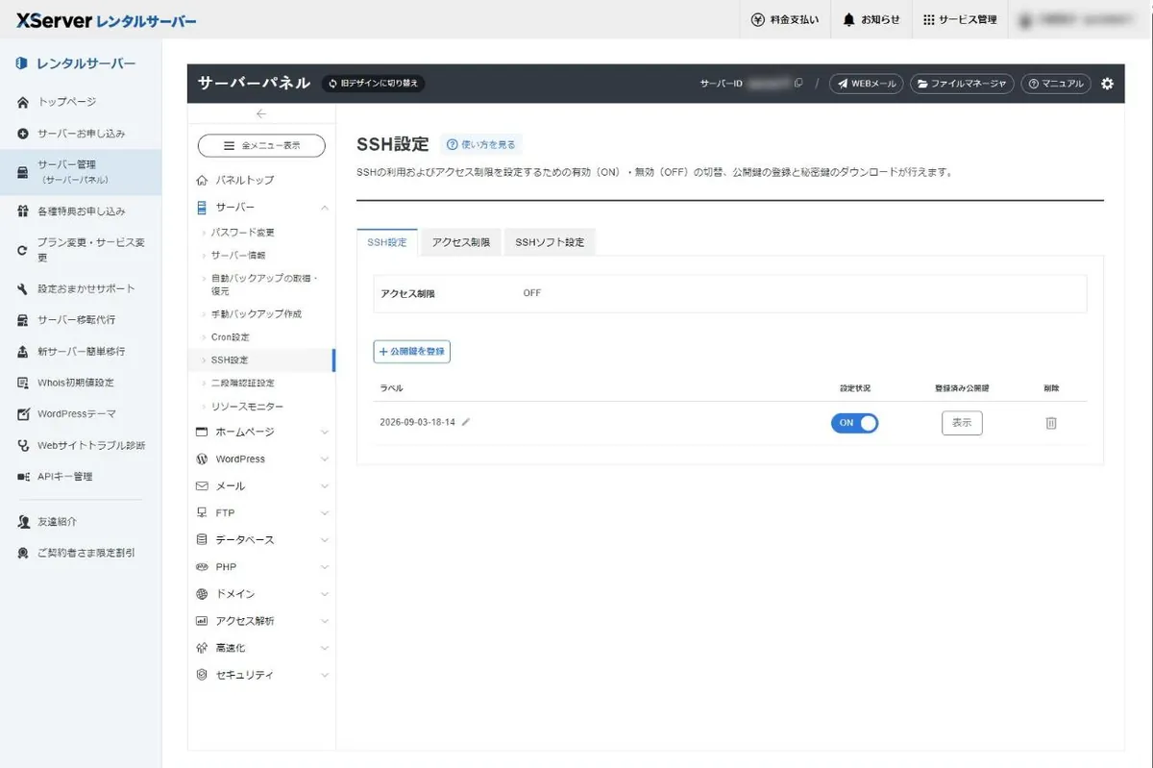The height and width of the screenshot is (768, 1153).
Task: Click the yen icon for 料金支払い
Action: 759,19
